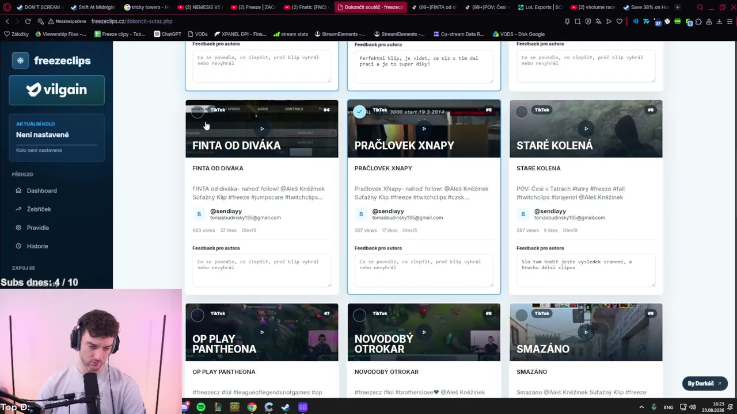Click the Pravidla sidebar icon
The height and width of the screenshot is (414, 737).
[18, 228]
